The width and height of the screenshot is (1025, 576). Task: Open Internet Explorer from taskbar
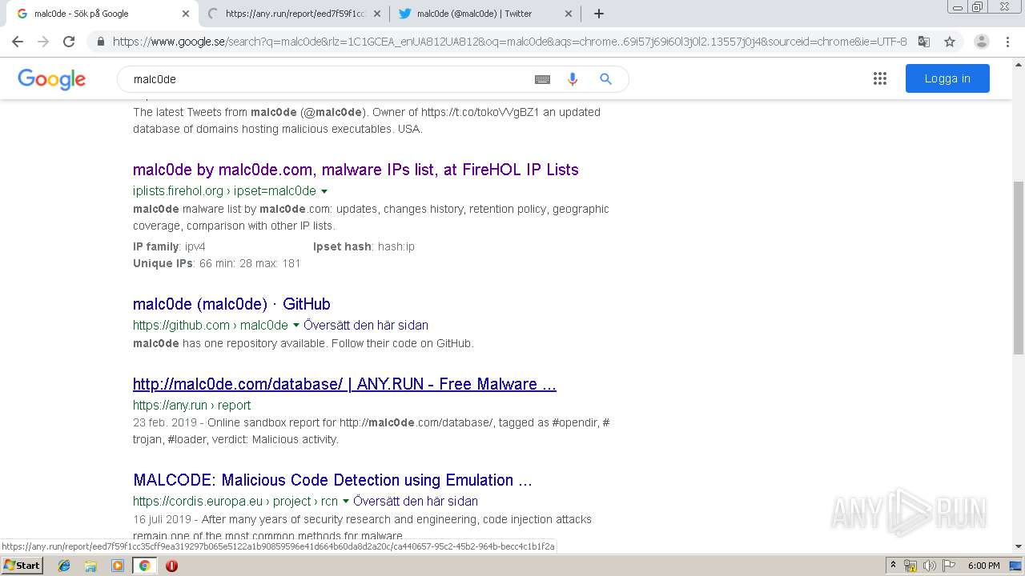click(x=64, y=566)
